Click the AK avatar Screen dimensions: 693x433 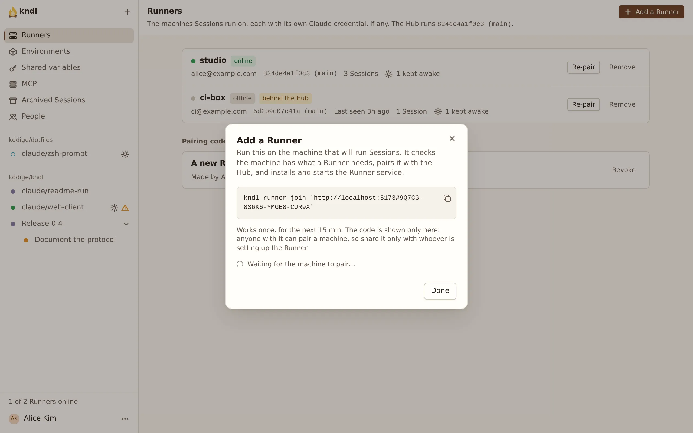click(14, 418)
